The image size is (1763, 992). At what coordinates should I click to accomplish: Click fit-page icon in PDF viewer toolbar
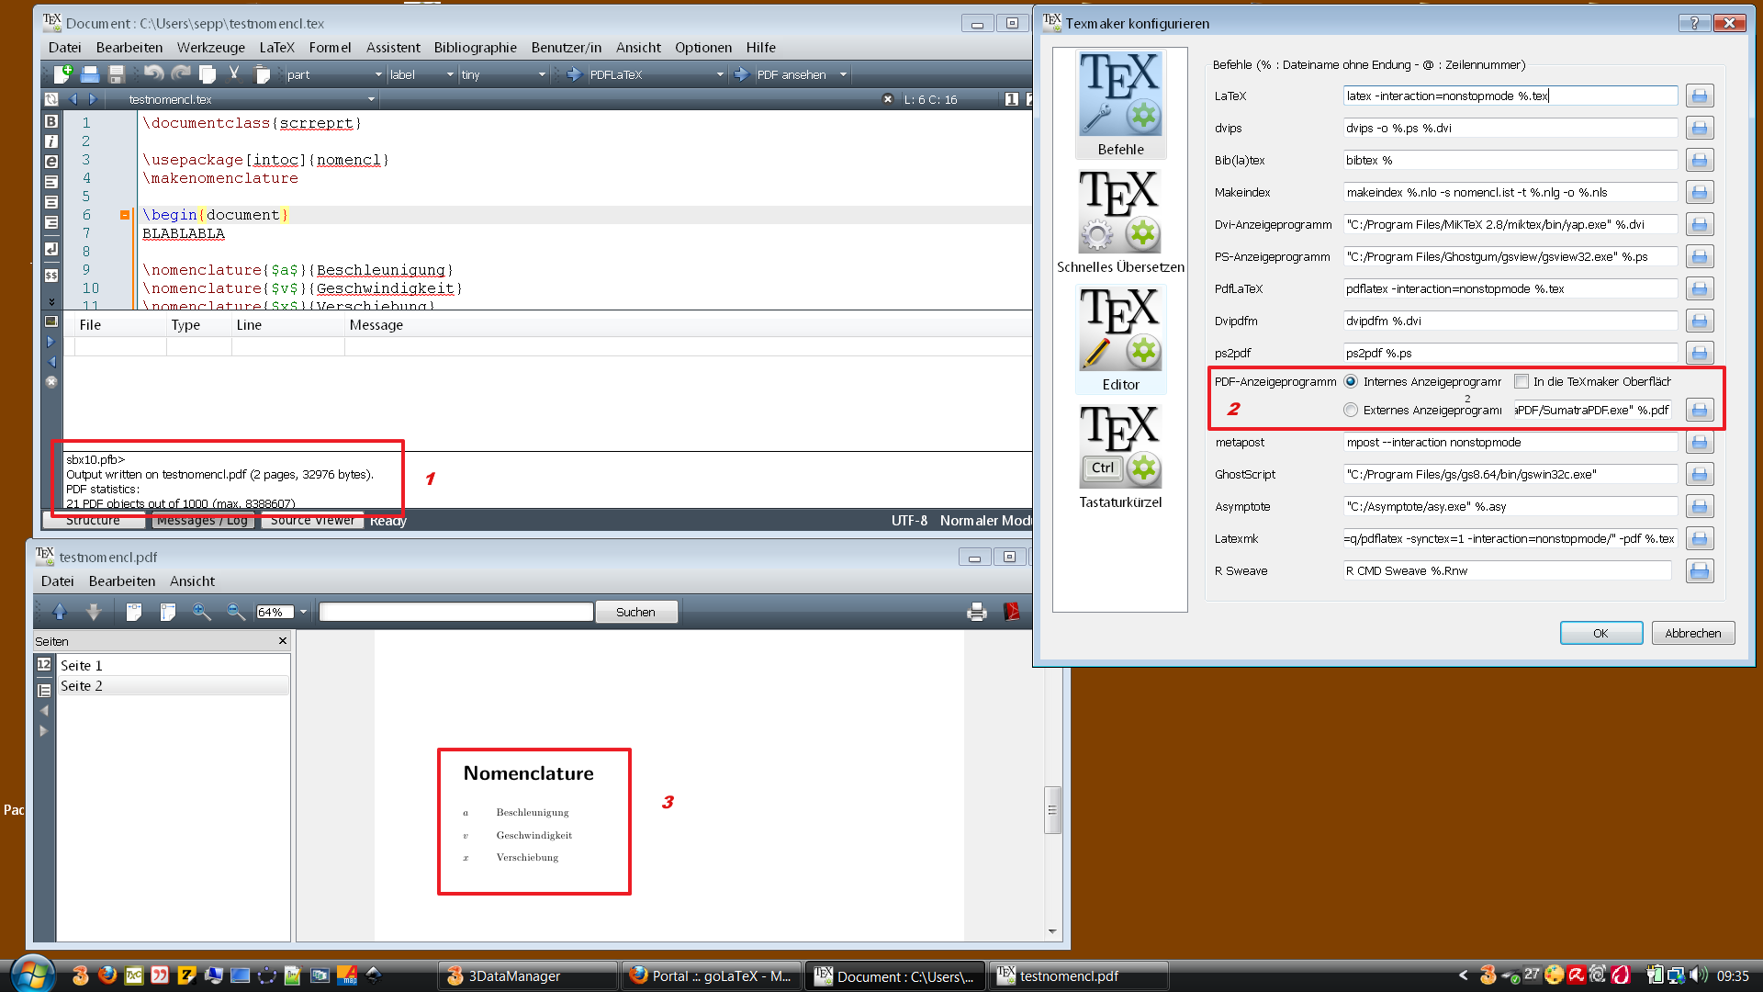click(x=167, y=612)
